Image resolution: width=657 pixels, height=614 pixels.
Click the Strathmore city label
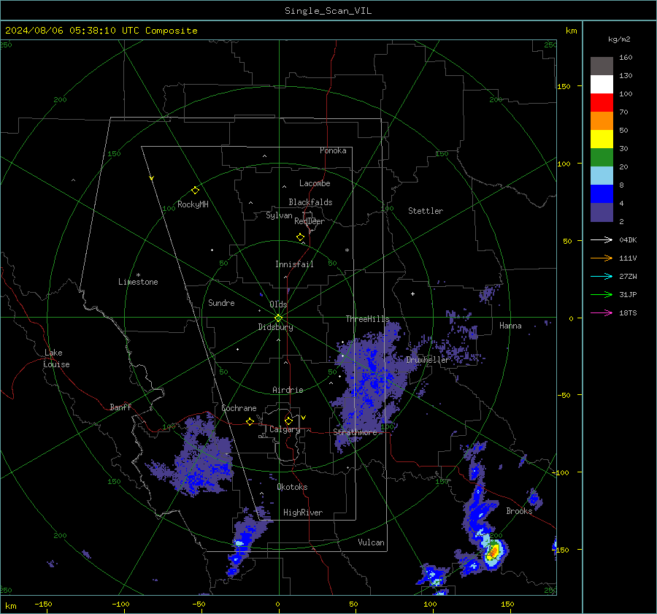(355, 432)
